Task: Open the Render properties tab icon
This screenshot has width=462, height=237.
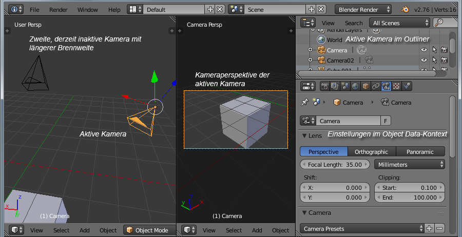Action: click(x=324, y=86)
